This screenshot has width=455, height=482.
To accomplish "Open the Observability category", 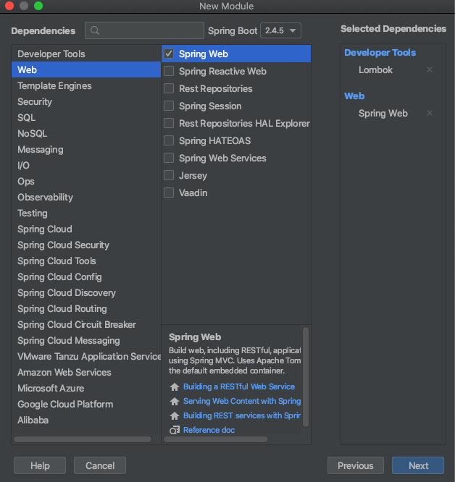I will pyautogui.click(x=86, y=197).
